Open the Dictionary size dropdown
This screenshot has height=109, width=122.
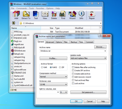pos(66,84)
